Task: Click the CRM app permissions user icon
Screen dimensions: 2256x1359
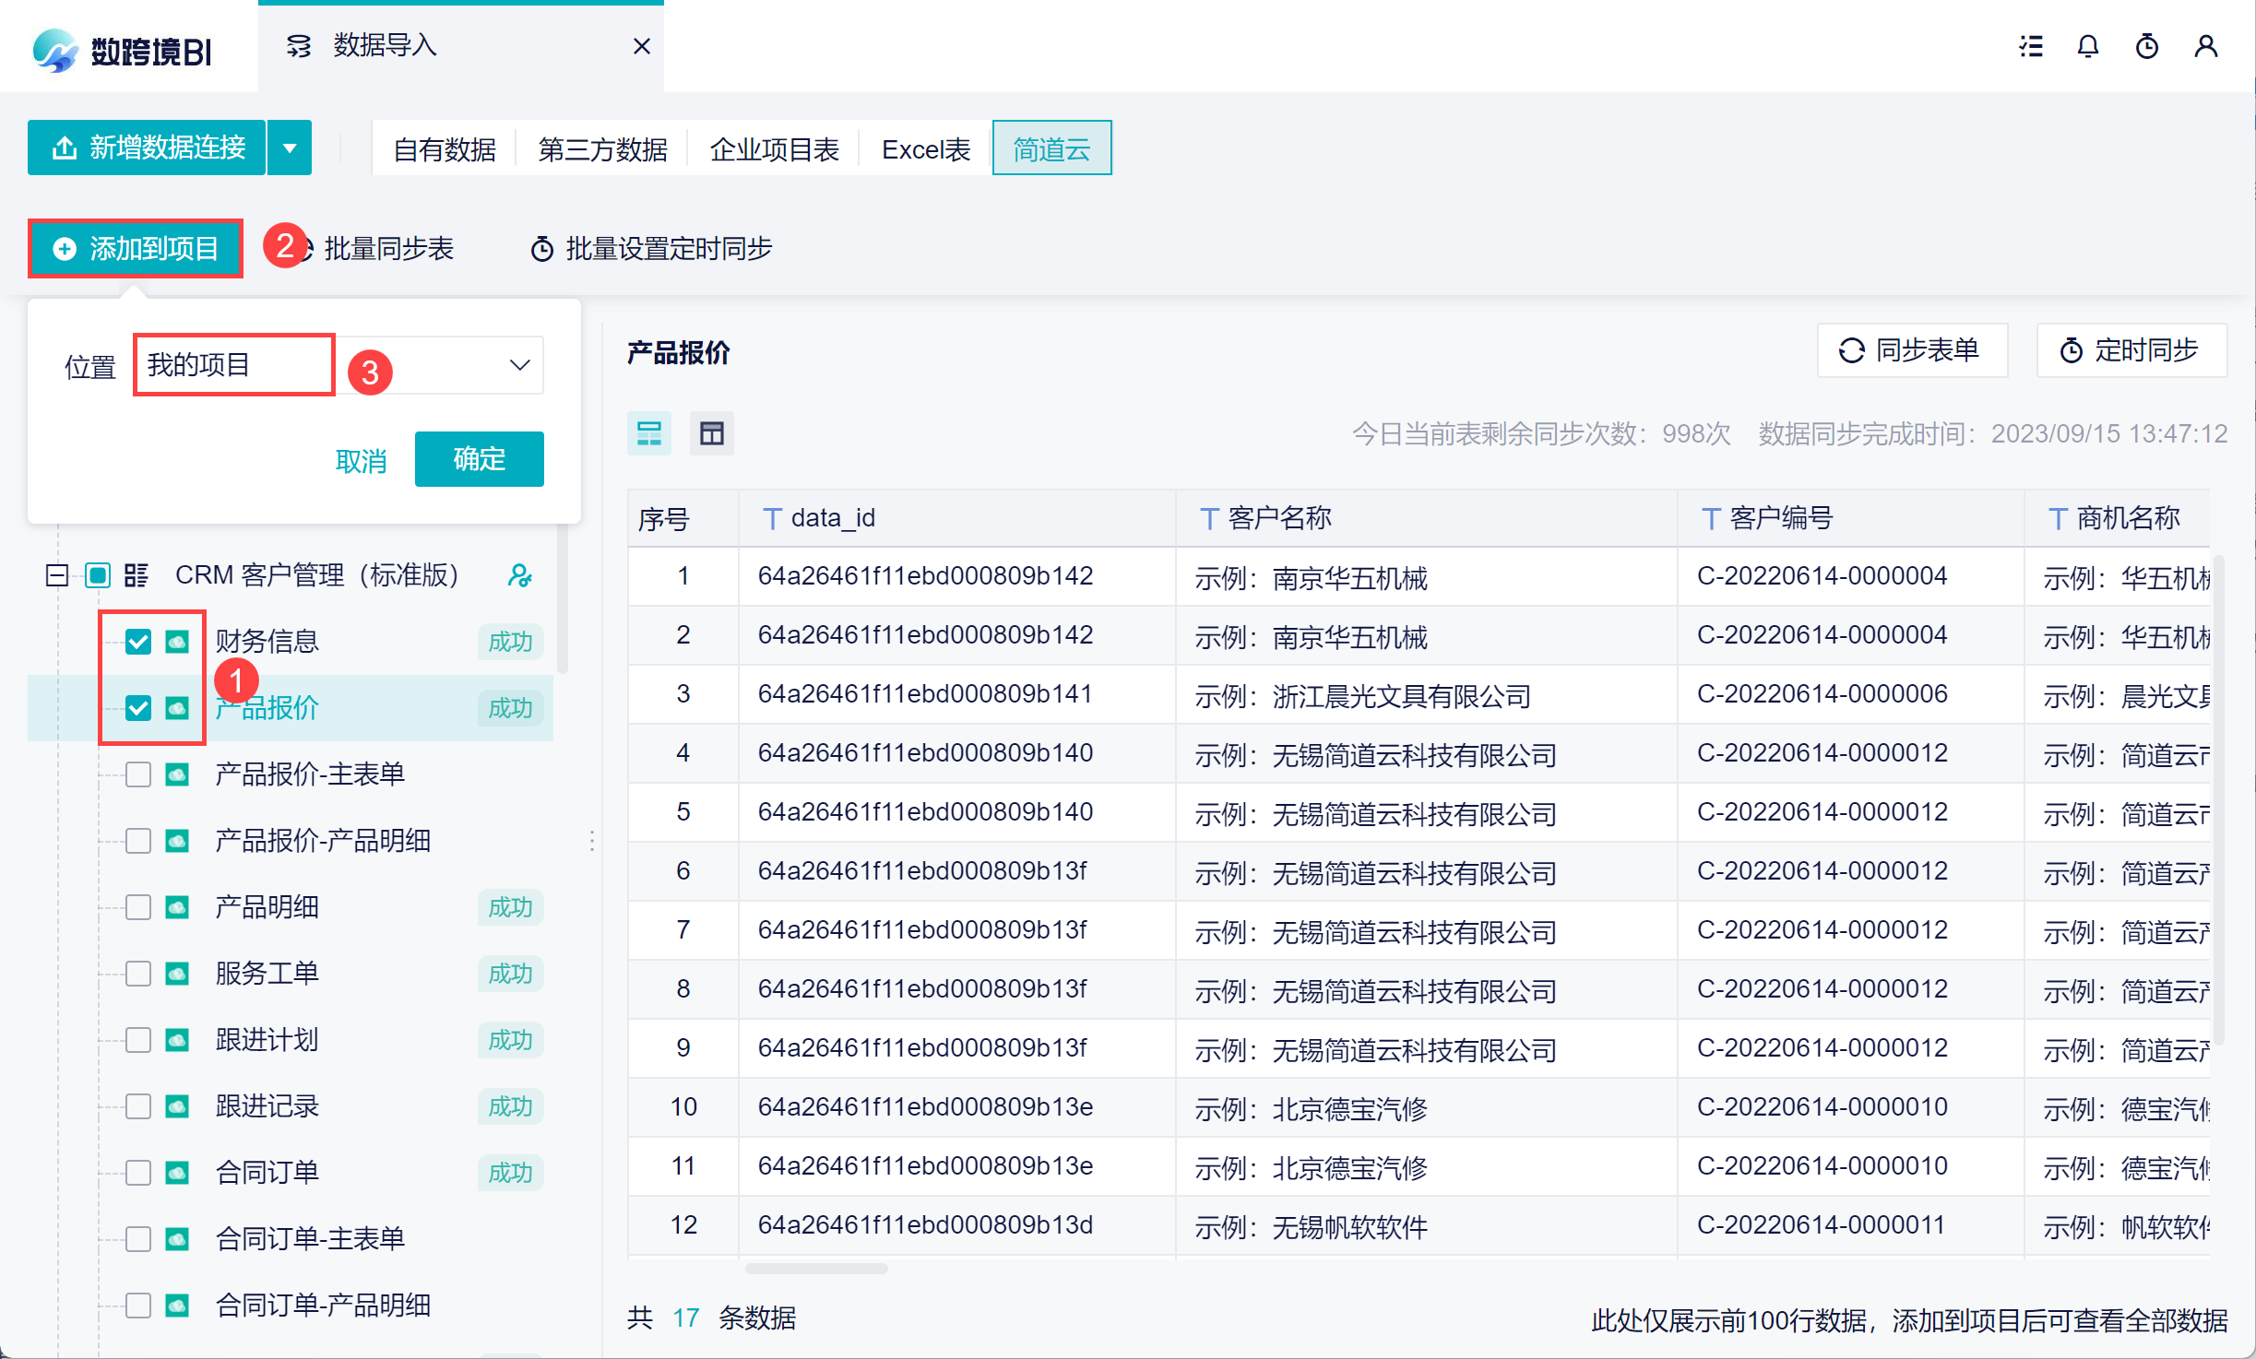Action: 520,576
